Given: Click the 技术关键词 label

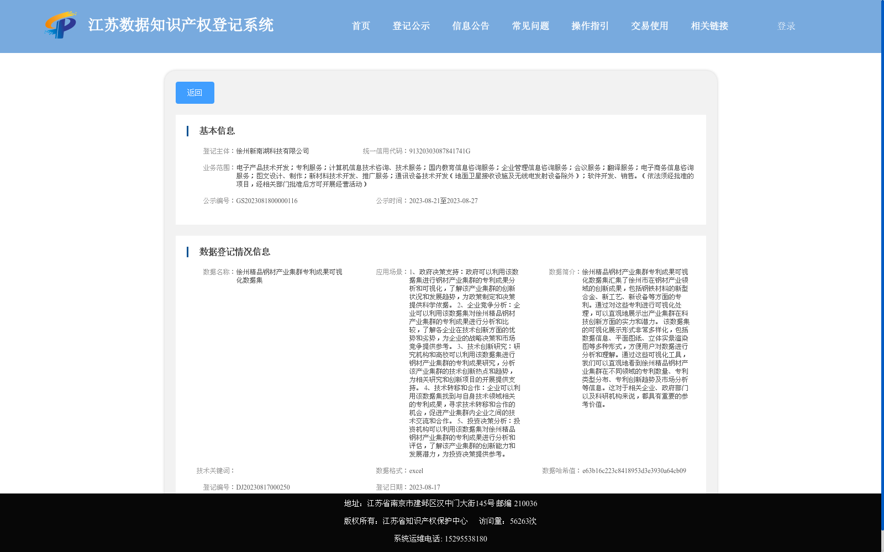Looking at the screenshot, I should [x=215, y=471].
